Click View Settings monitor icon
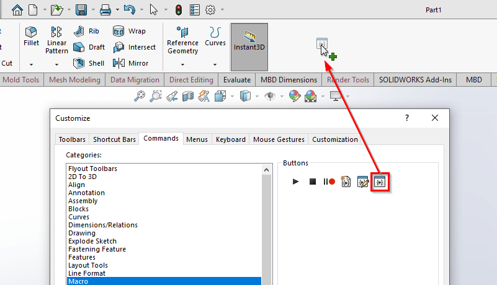Screen dimensions: 497x285 click(x=335, y=96)
